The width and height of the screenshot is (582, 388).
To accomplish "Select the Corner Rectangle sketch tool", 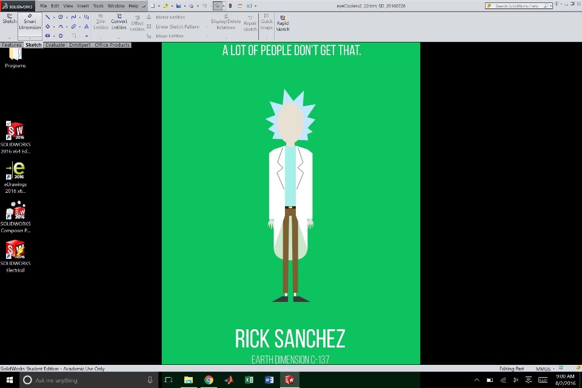I will pyautogui.click(x=47, y=27).
